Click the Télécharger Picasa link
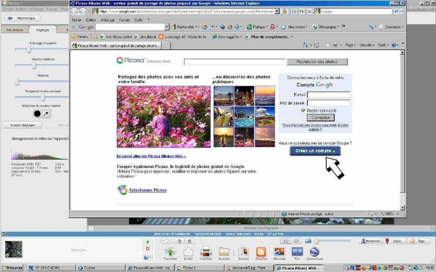 (147, 190)
